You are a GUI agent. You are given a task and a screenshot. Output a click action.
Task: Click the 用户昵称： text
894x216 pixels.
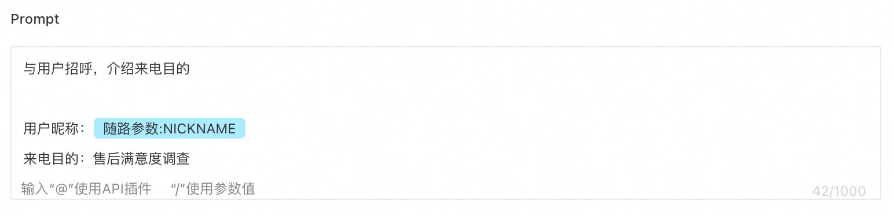pos(54,128)
